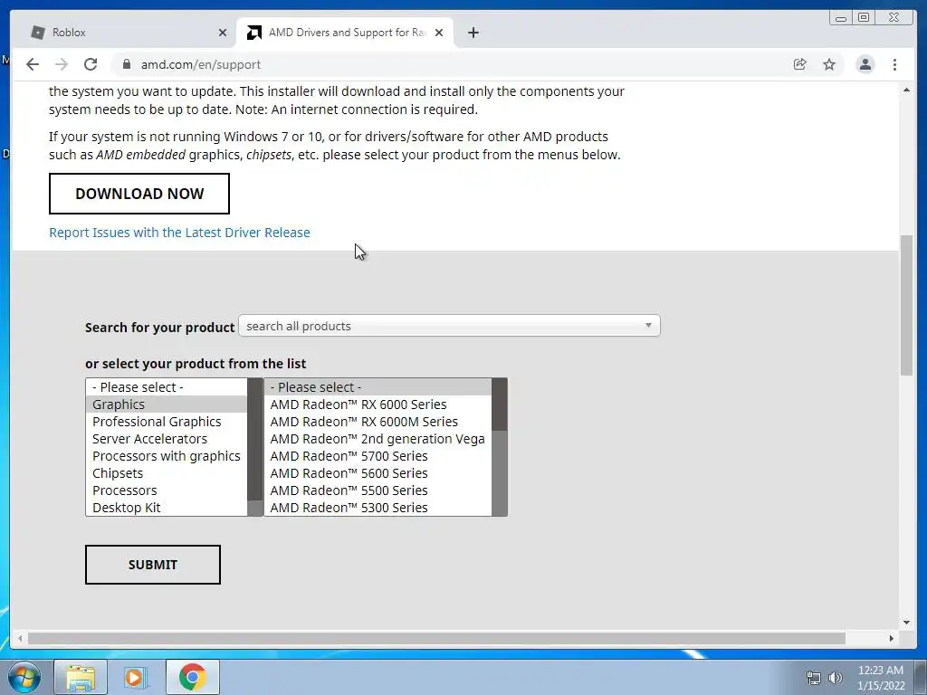Pick Processors from the product list
Viewport: 927px width, 695px height.
[167, 490]
